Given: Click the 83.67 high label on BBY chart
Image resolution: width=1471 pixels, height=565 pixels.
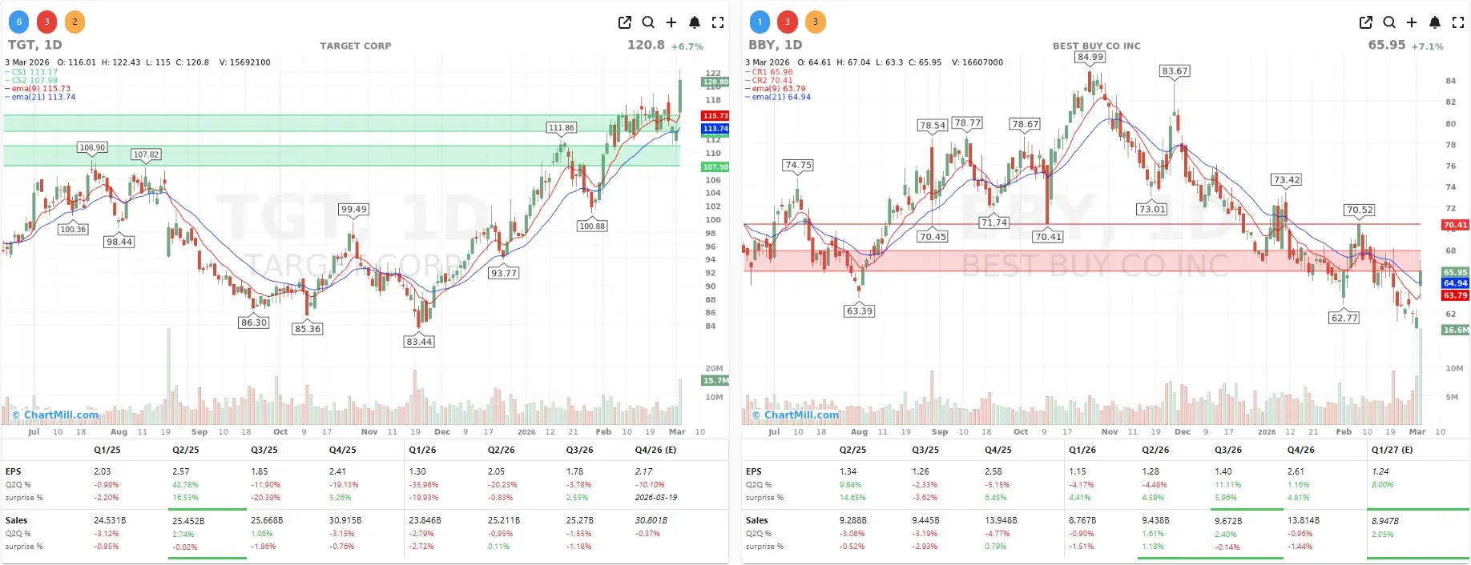Looking at the screenshot, I should (x=1175, y=71).
